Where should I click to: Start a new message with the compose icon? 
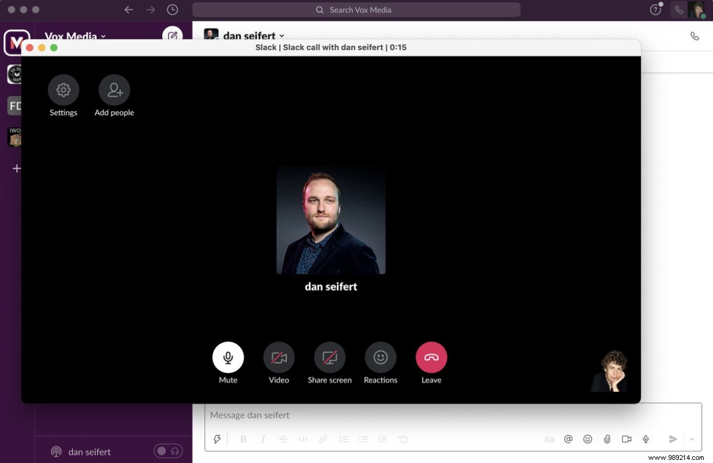pos(172,36)
